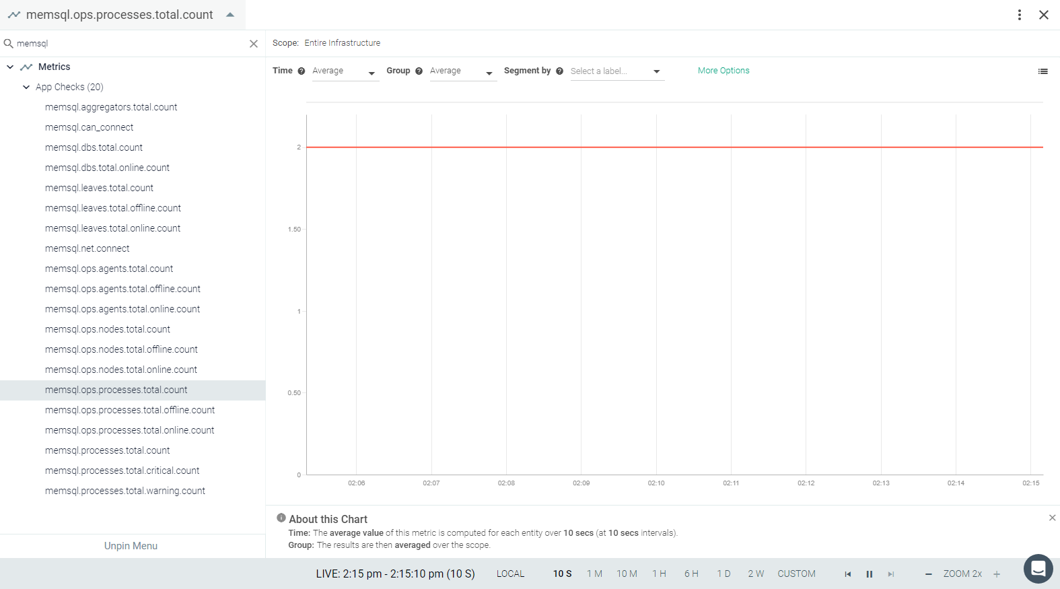This screenshot has width=1060, height=589.
Task: Collapse the Metrics tree section
Action: [10, 67]
